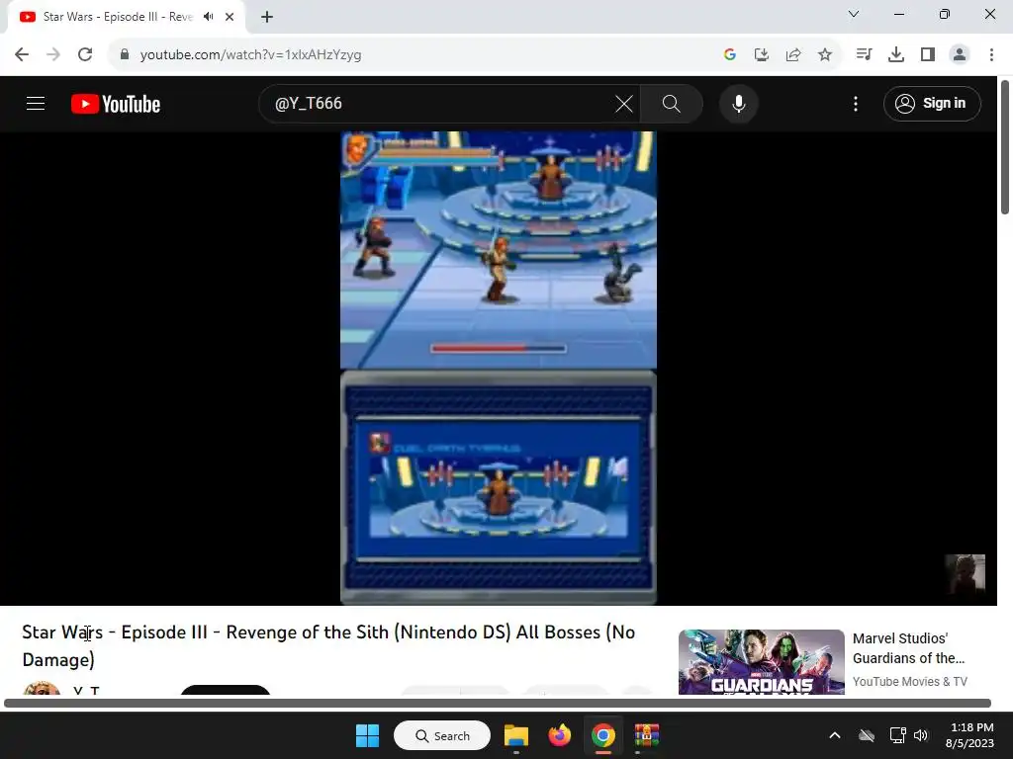Mute the Star Wars tab audio

click(208, 16)
